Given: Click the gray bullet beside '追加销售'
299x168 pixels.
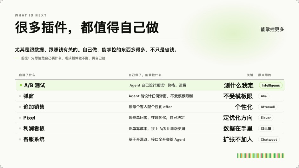Looking at the screenshot, I should click(x=20, y=107).
